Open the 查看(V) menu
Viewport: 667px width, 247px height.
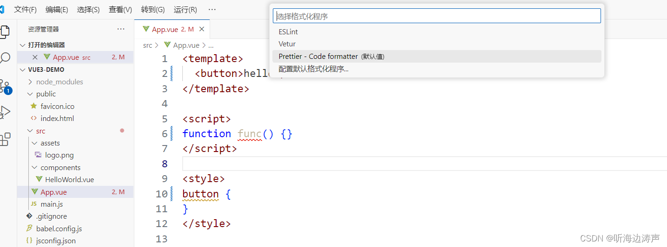coord(120,9)
